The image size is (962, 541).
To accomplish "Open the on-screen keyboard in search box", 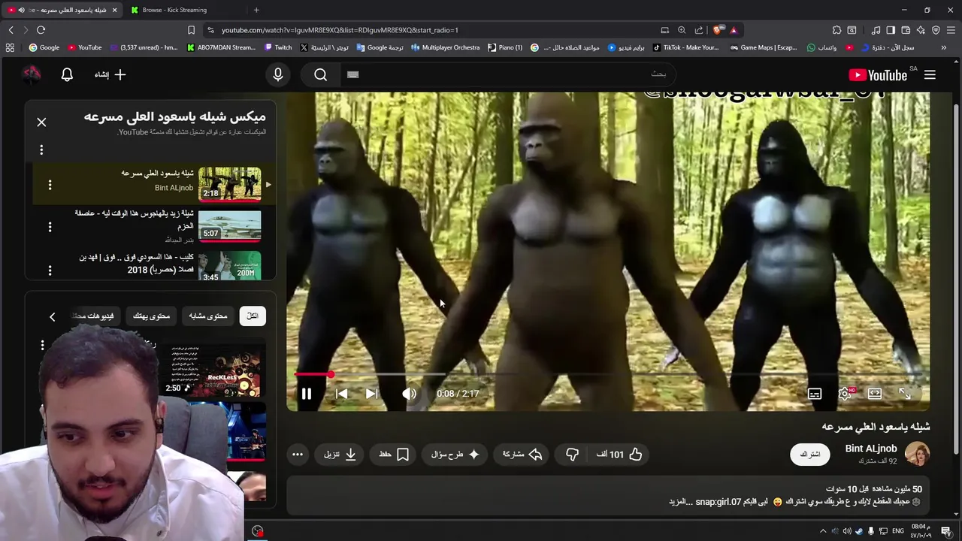I will (x=353, y=74).
